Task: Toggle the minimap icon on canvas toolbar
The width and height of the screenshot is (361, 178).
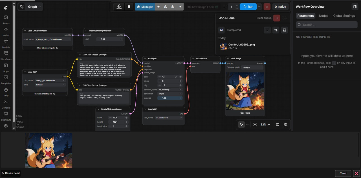Action: click(278, 125)
